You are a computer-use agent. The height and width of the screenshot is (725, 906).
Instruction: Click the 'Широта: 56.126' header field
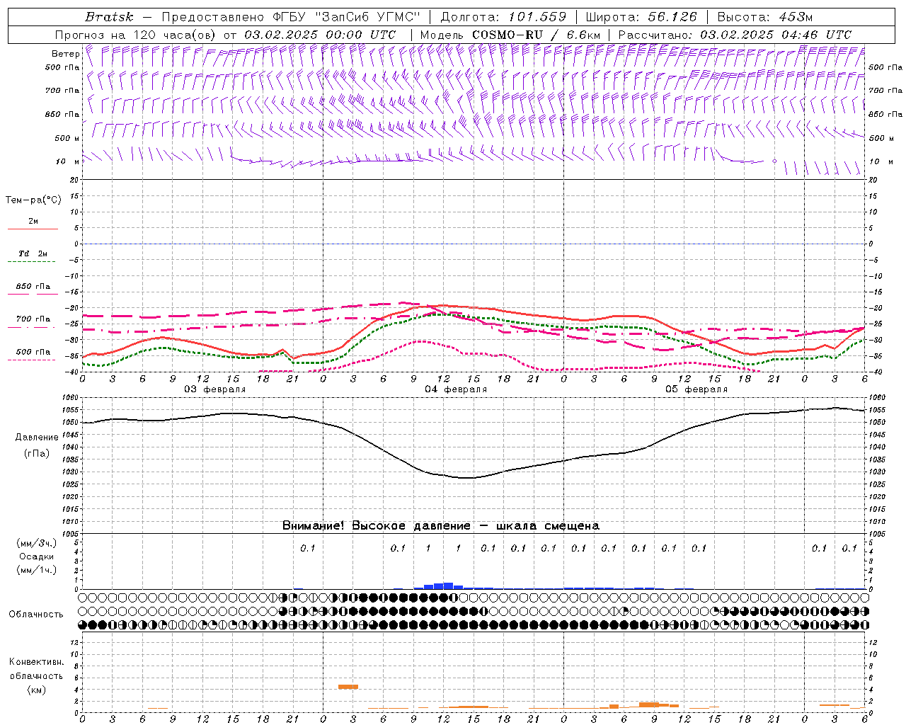[641, 17]
